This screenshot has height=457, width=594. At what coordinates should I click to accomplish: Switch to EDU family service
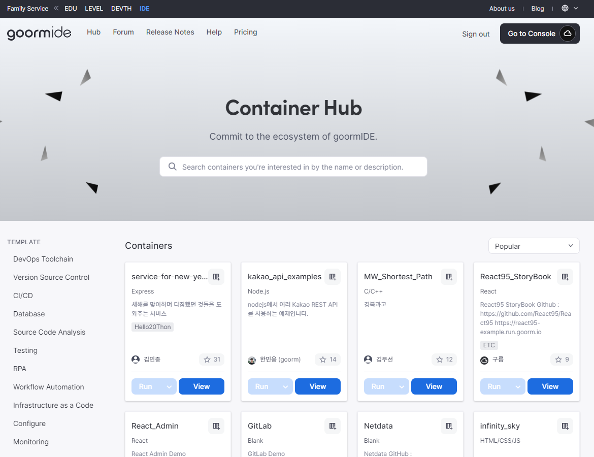[x=71, y=8]
